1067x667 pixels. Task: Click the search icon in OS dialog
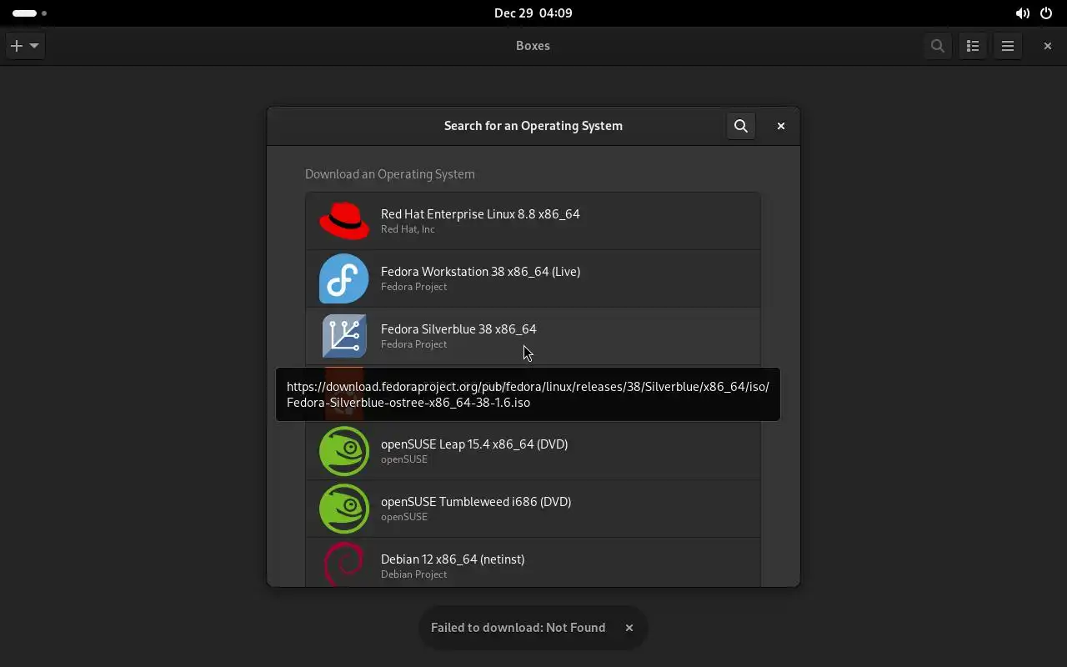tap(741, 126)
